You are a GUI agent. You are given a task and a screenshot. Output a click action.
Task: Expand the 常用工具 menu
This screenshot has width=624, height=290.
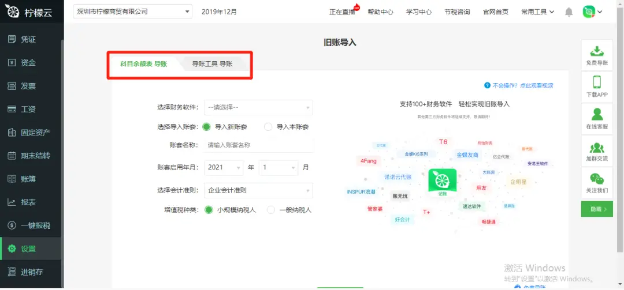coord(538,12)
